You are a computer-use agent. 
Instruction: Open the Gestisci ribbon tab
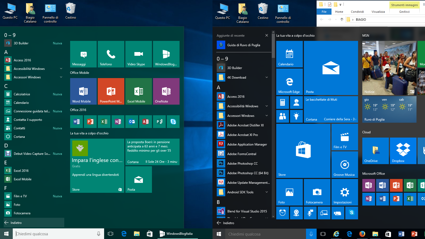(404, 12)
